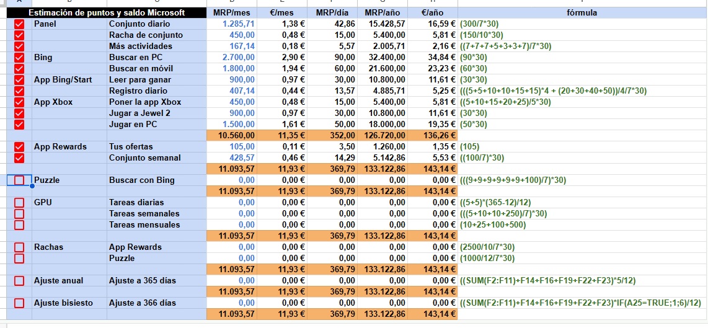Viewport: 708px width, 328px height.
Task: Click the Tareas mensuales label cell
Action: coord(157,224)
